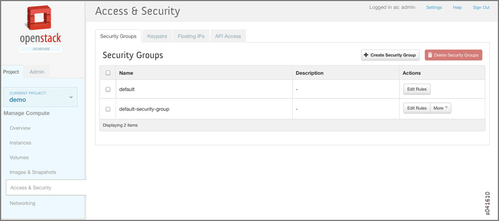
Task: Expand the More menu for default-security-group
Action: [x=441, y=108]
